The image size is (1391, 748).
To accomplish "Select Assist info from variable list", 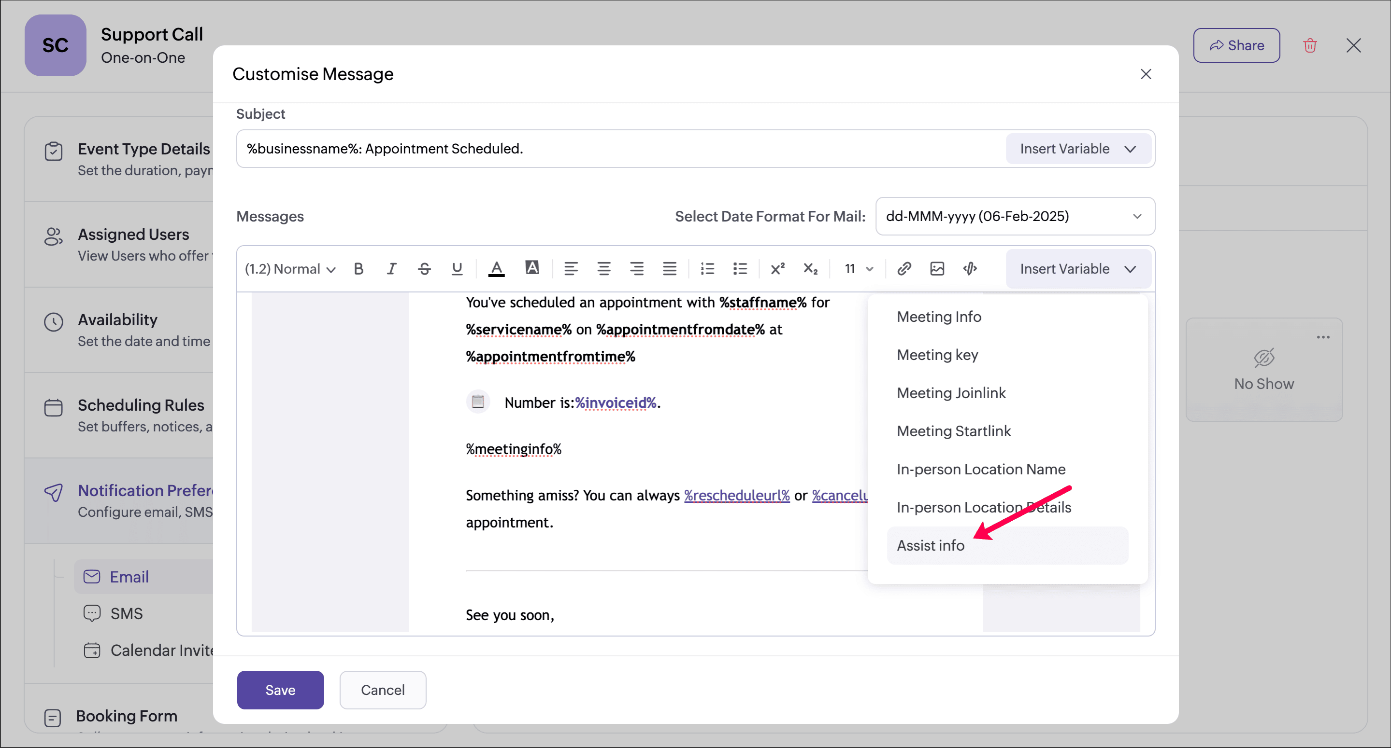I will tap(931, 545).
